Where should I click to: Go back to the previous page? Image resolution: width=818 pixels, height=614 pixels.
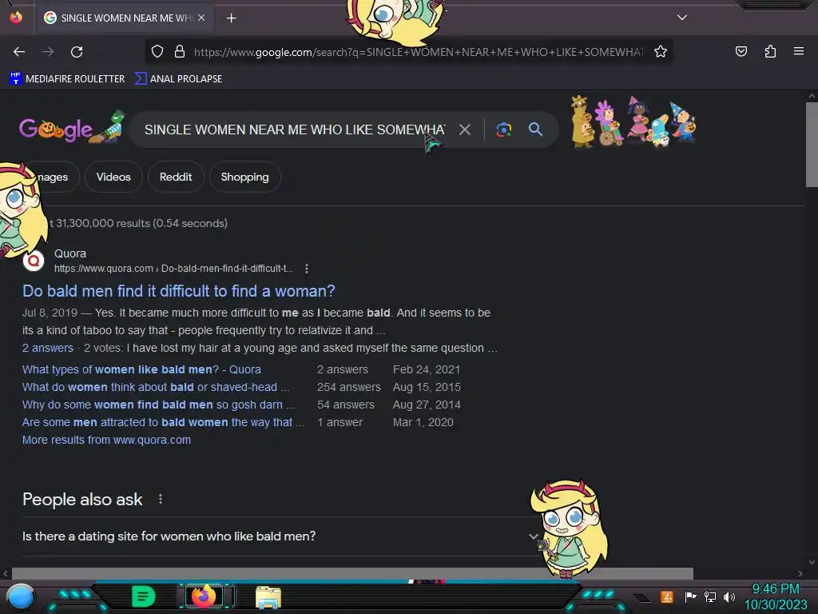pyautogui.click(x=19, y=52)
